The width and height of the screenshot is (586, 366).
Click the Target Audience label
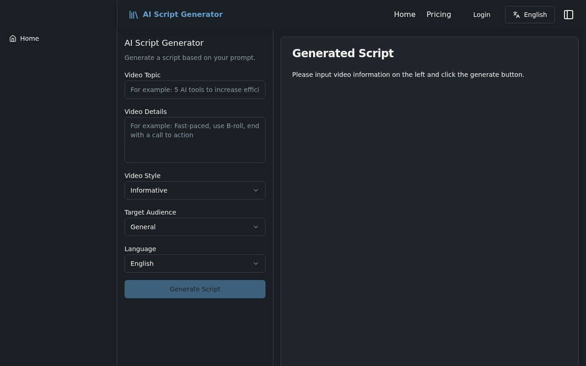(150, 212)
